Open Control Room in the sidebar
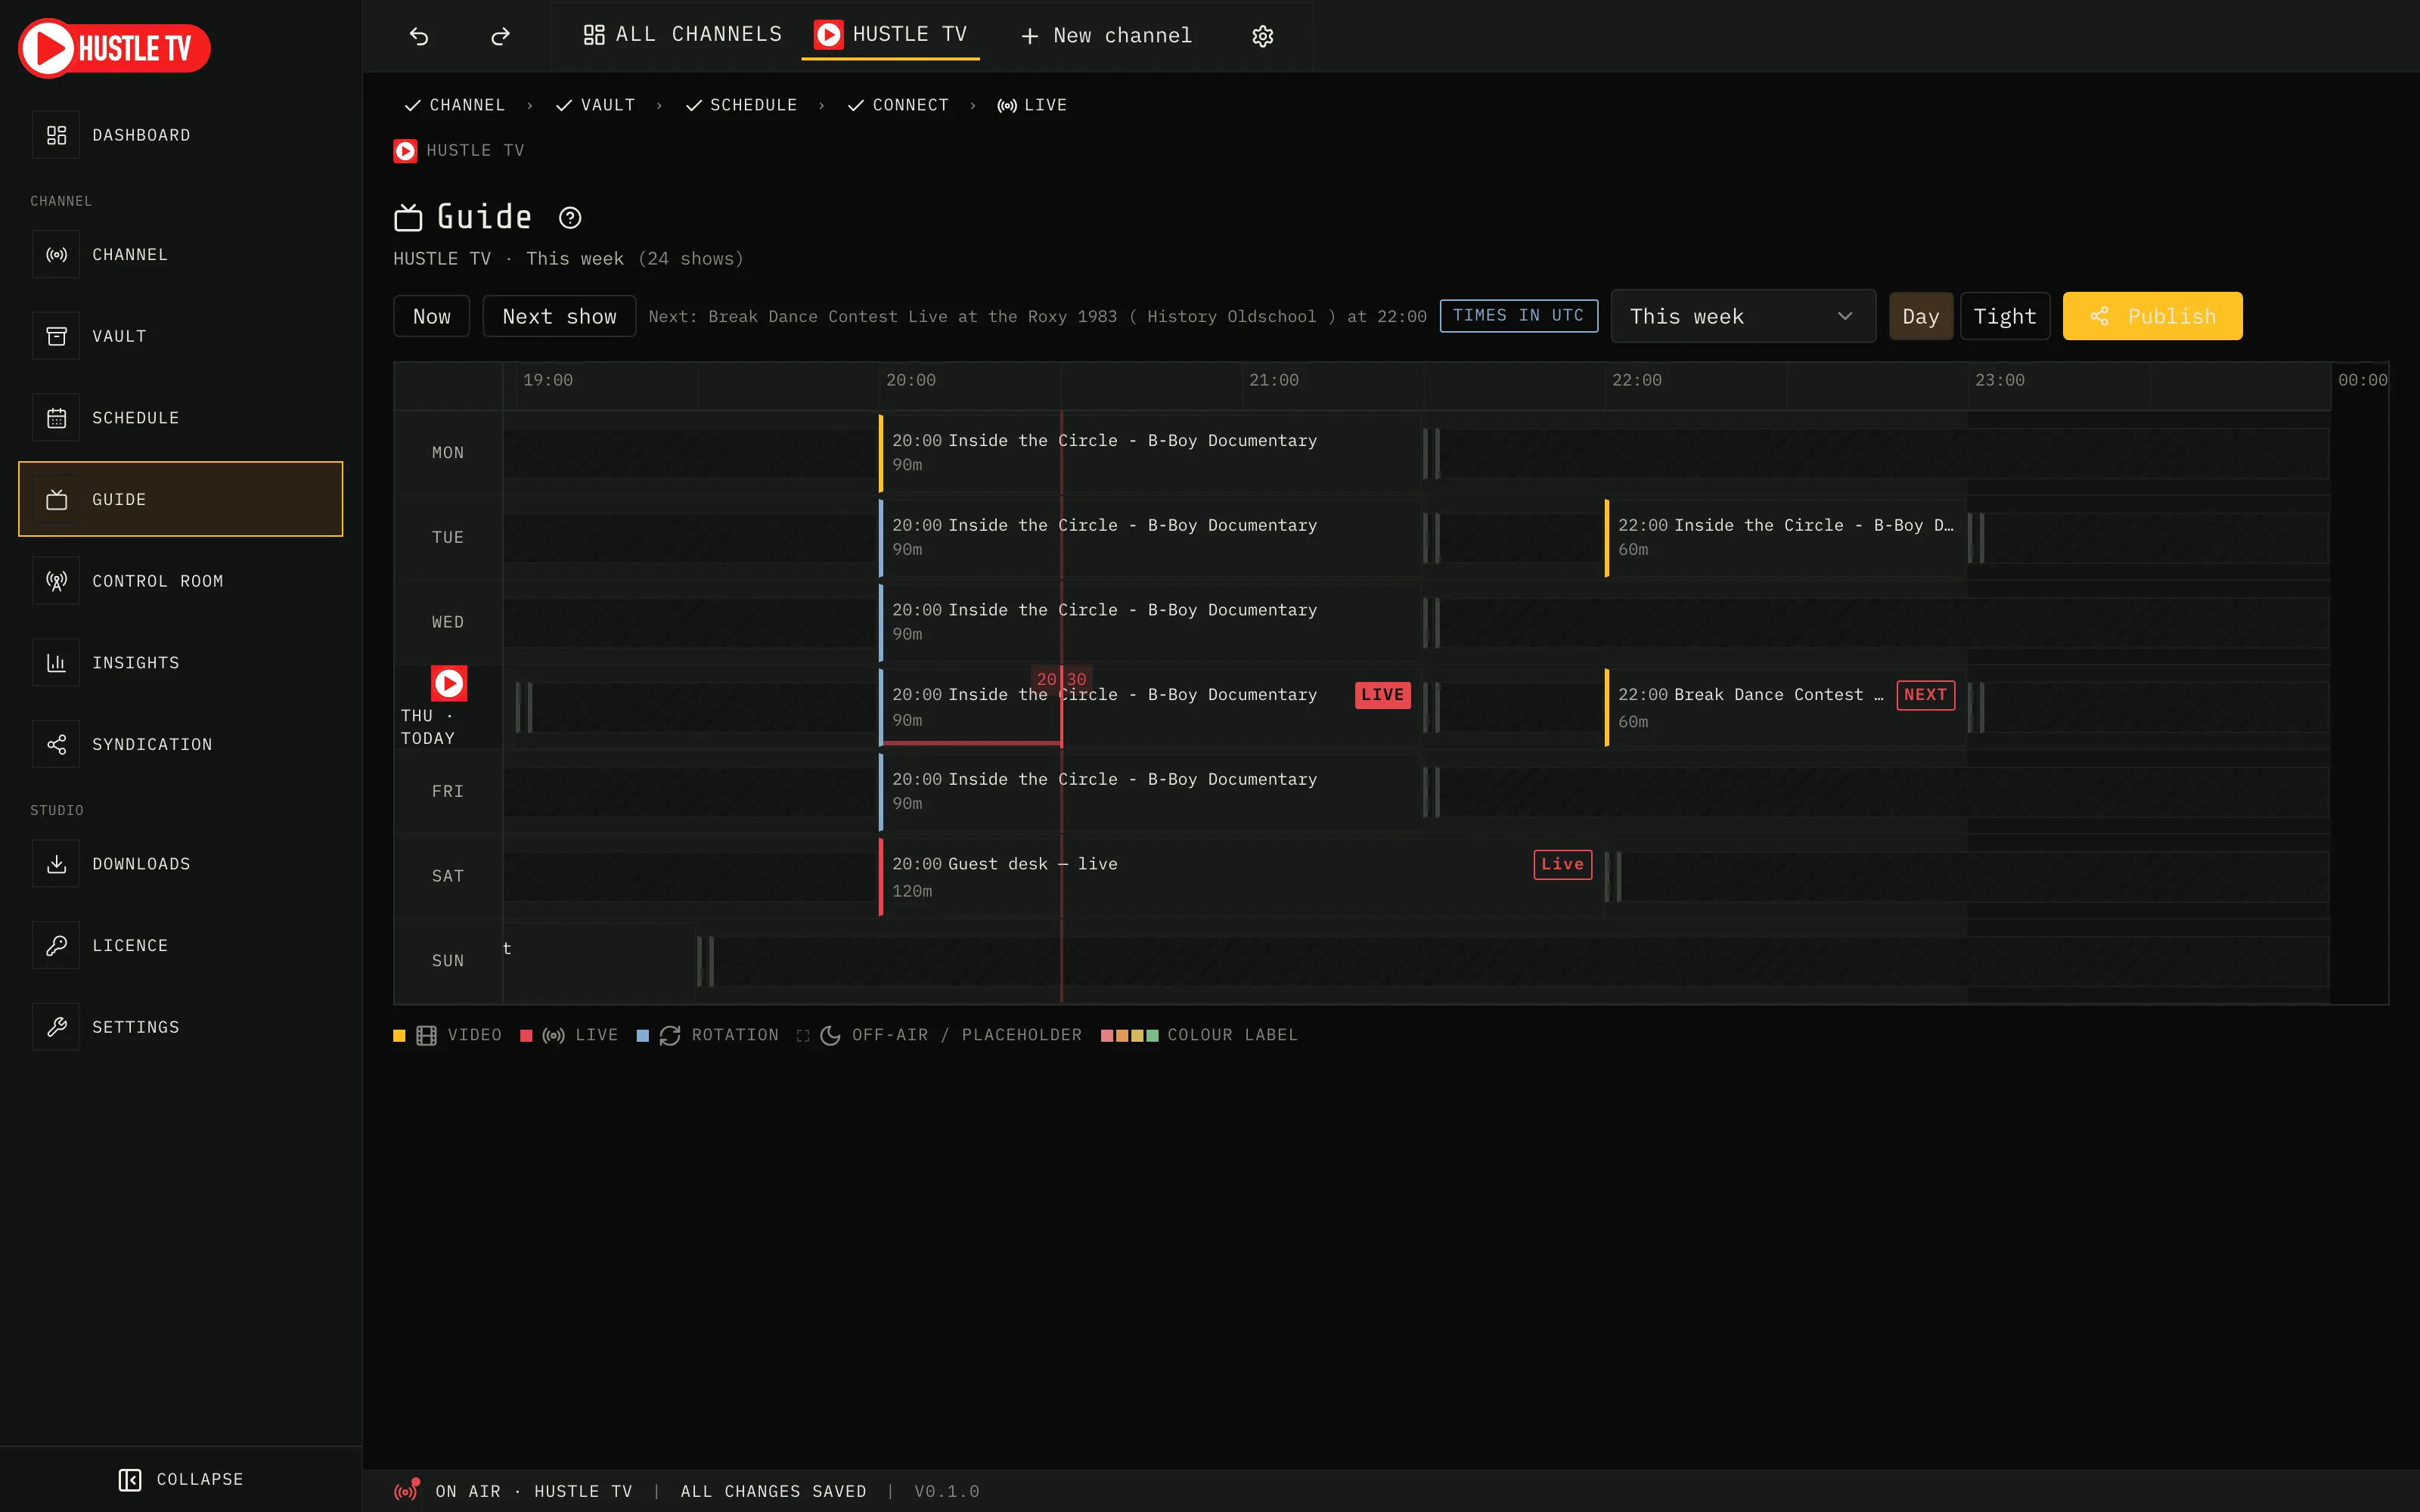Viewport: 2420px width, 1512px height. (180, 581)
